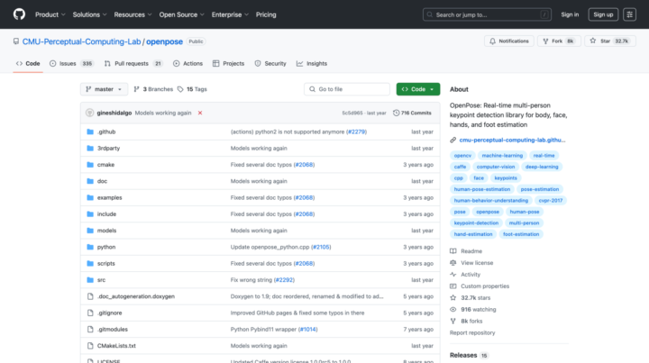Screen dimensions: 649x363
Task: Open pull request #2279 link
Action: coord(356,132)
